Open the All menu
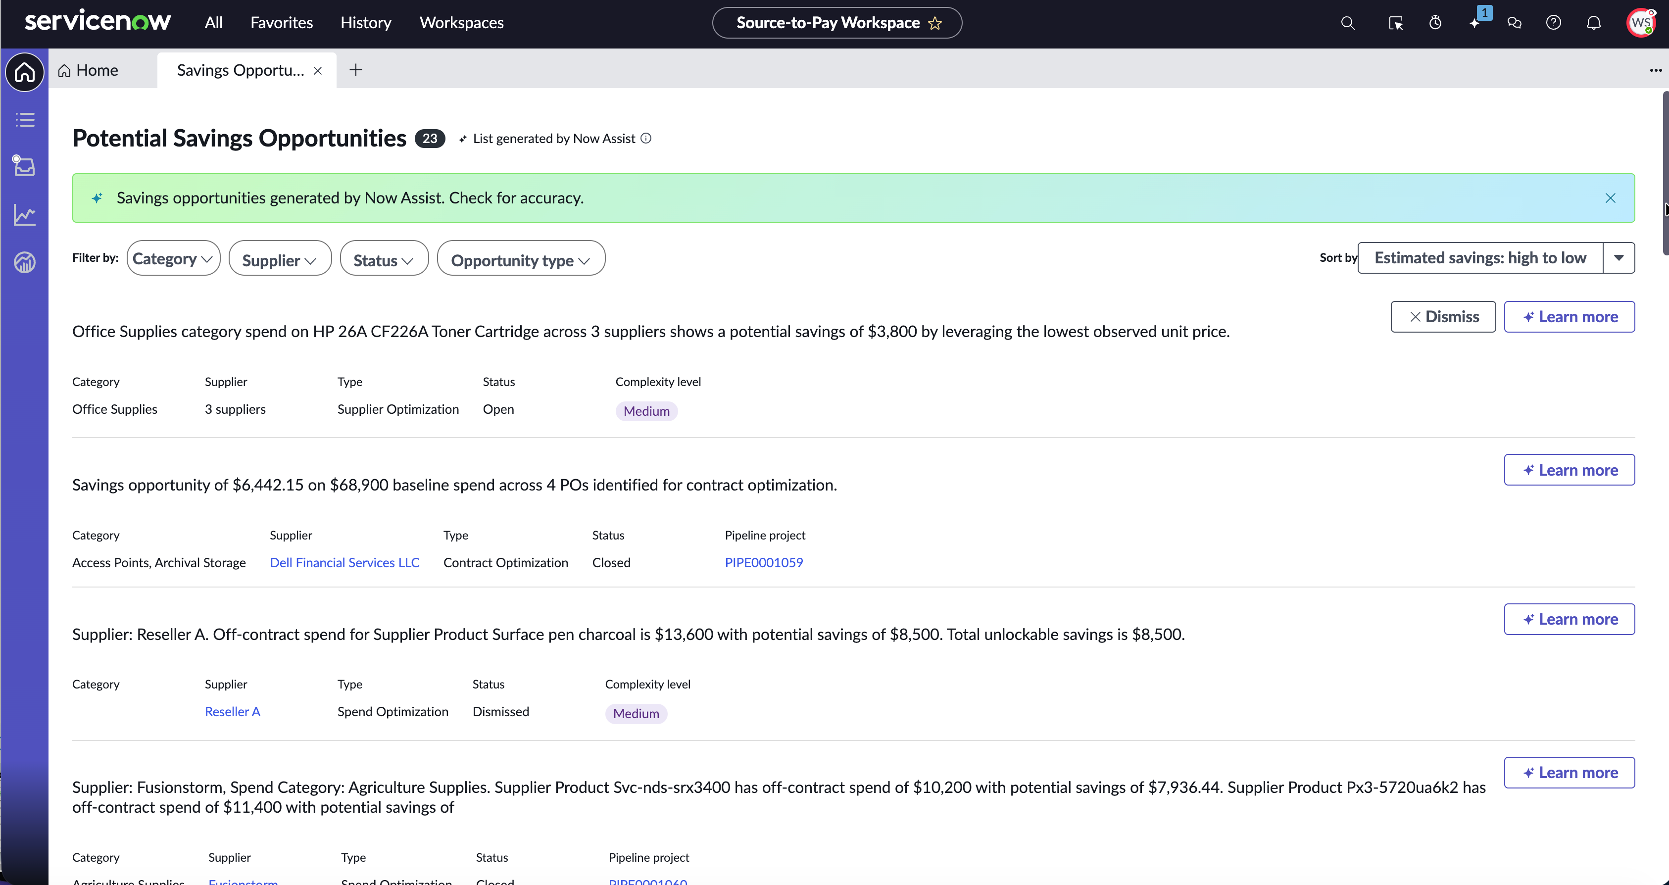The image size is (1669, 885). point(213,23)
